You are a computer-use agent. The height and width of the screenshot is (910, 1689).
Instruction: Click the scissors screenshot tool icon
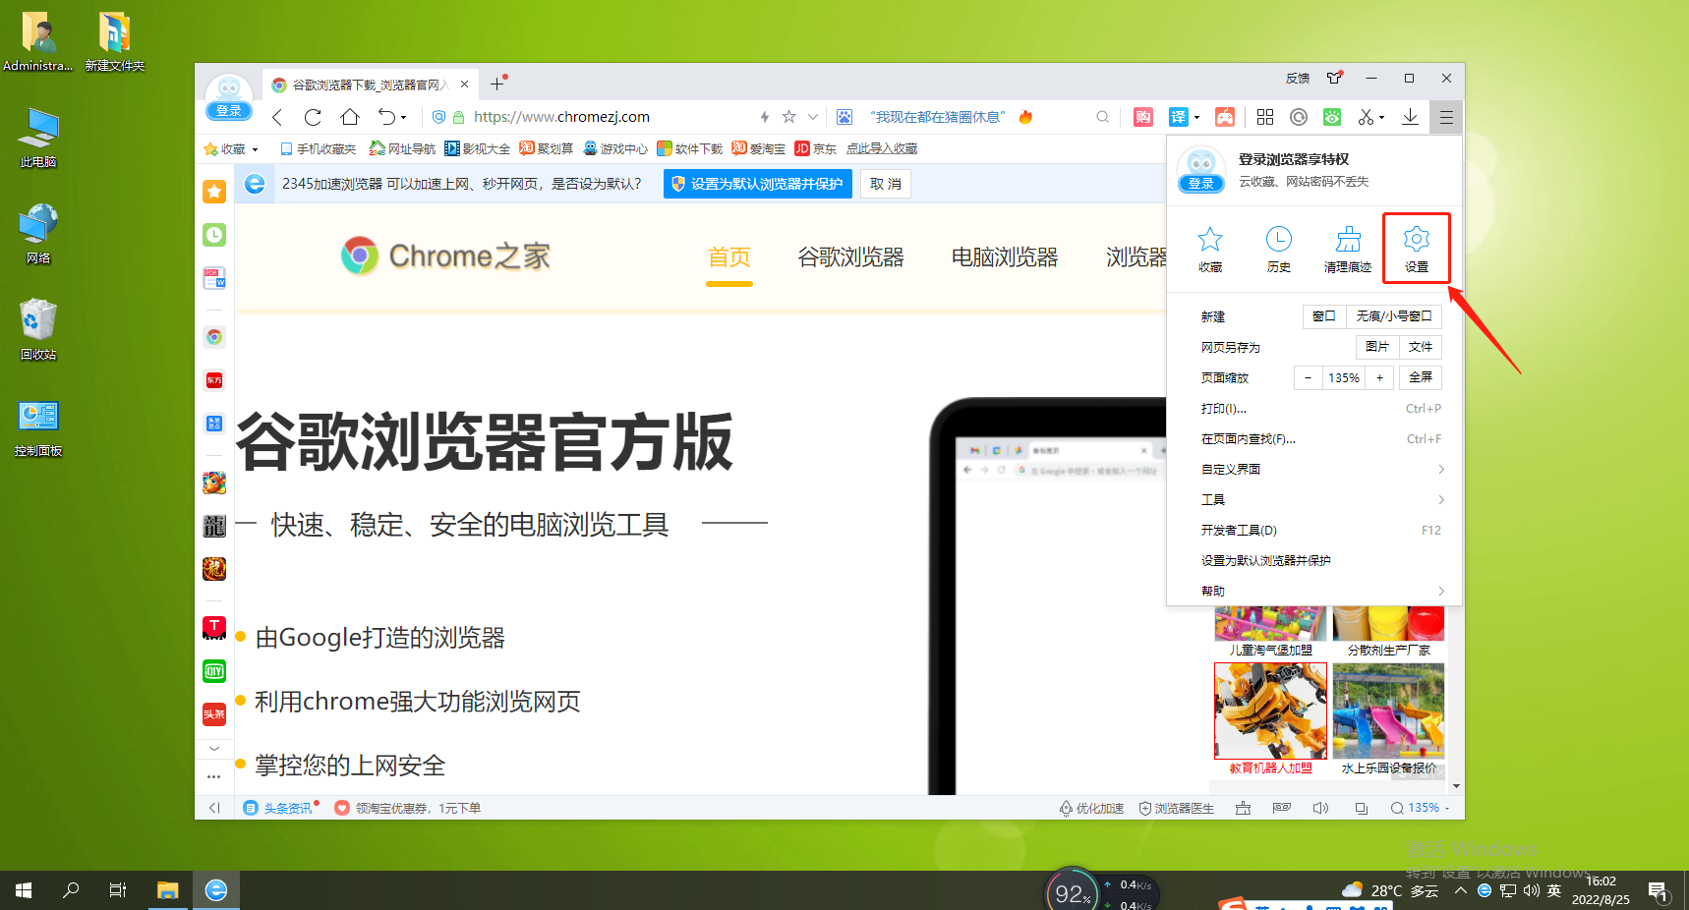coord(1366,117)
